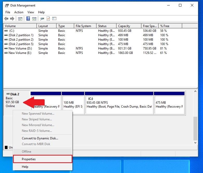Click the 930.45 GB capacity cell
Viewport: 203px width, 173px height.
pyautogui.click(x=125, y=31)
